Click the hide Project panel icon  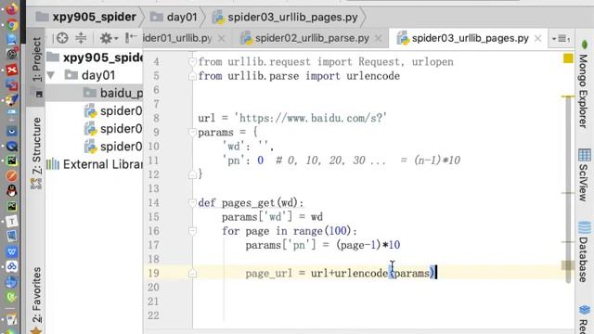pyautogui.click(x=131, y=37)
